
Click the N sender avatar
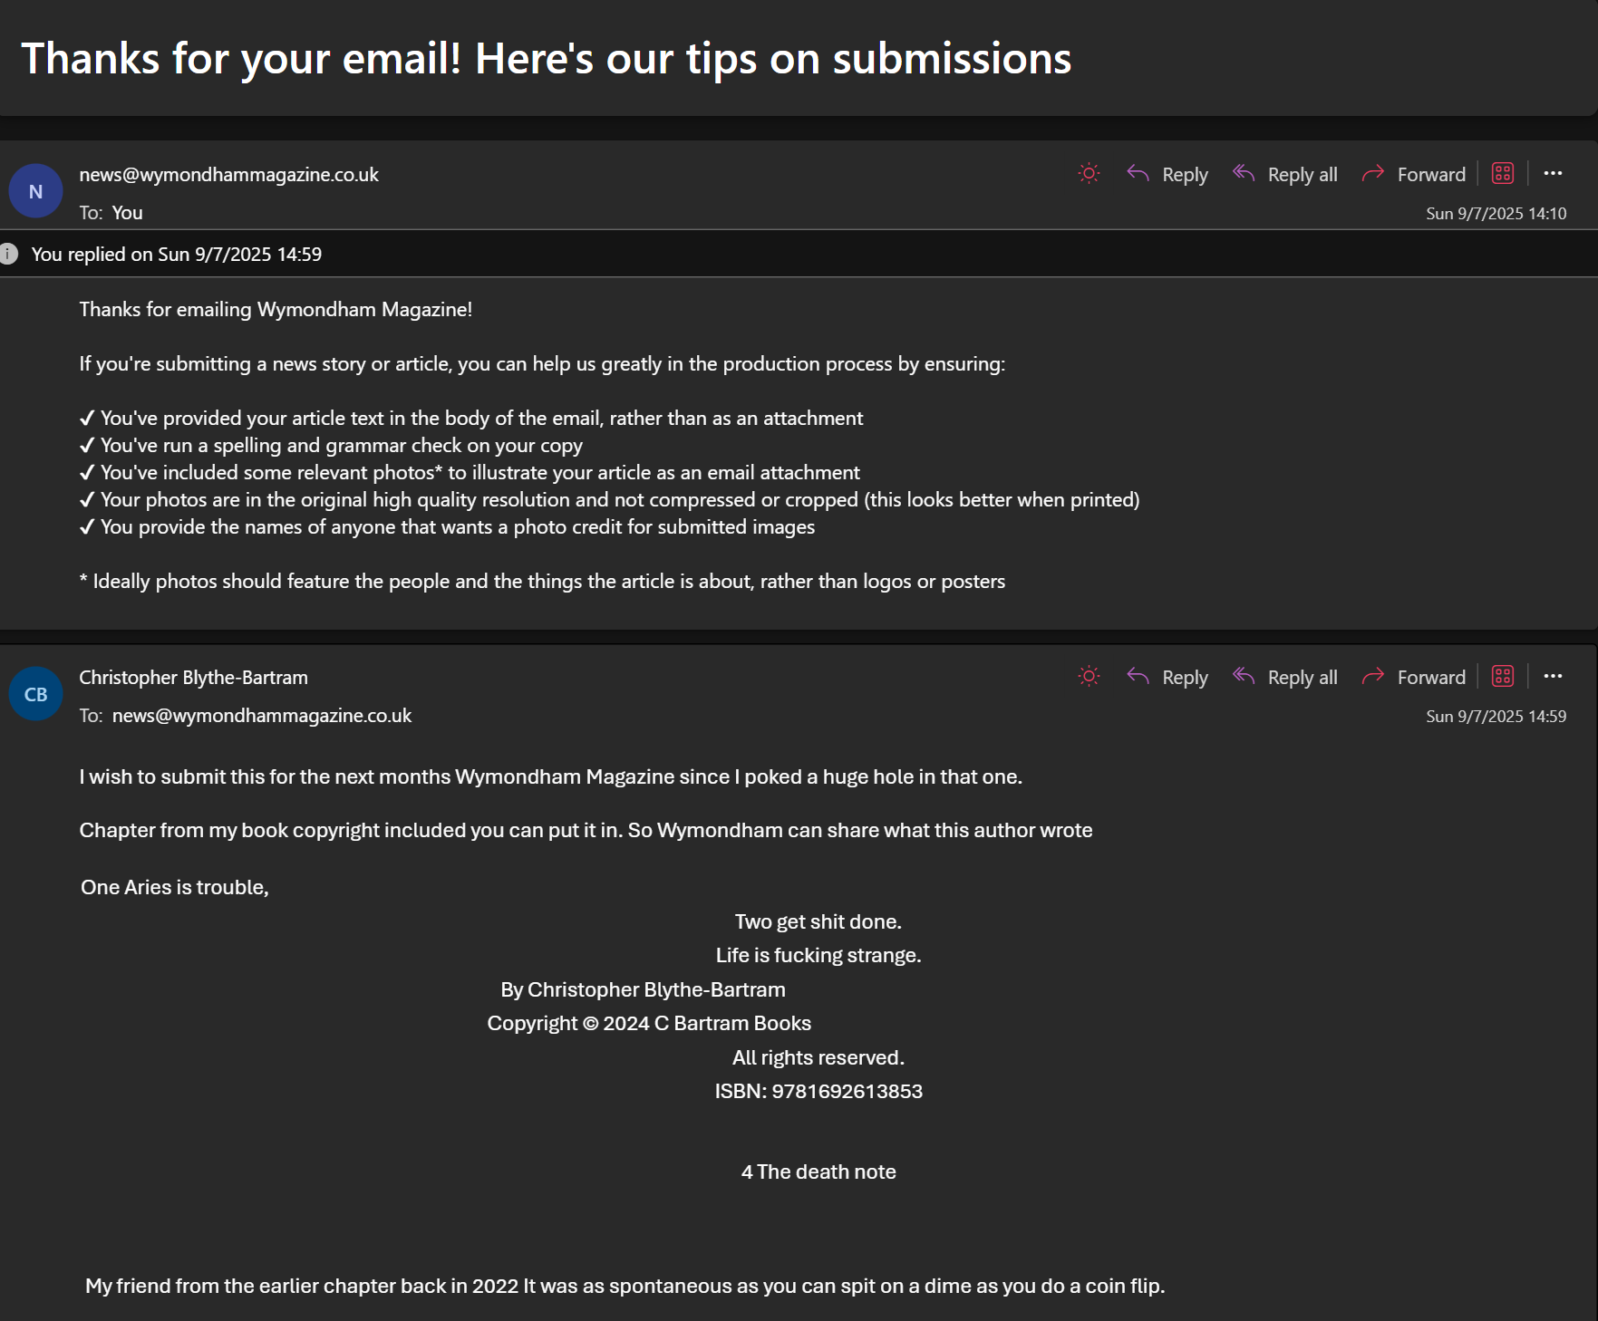[35, 191]
